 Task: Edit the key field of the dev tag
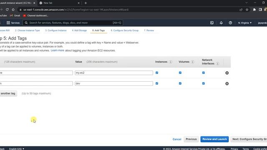click(x=36, y=83)
